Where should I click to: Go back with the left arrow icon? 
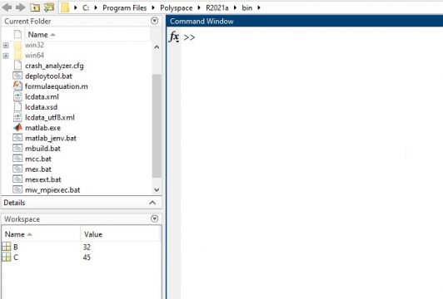tap(7, 7)
